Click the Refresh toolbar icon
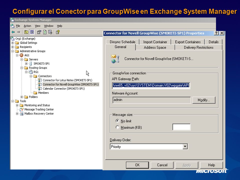This screenshot has height=180, width=240. point(45,32)
